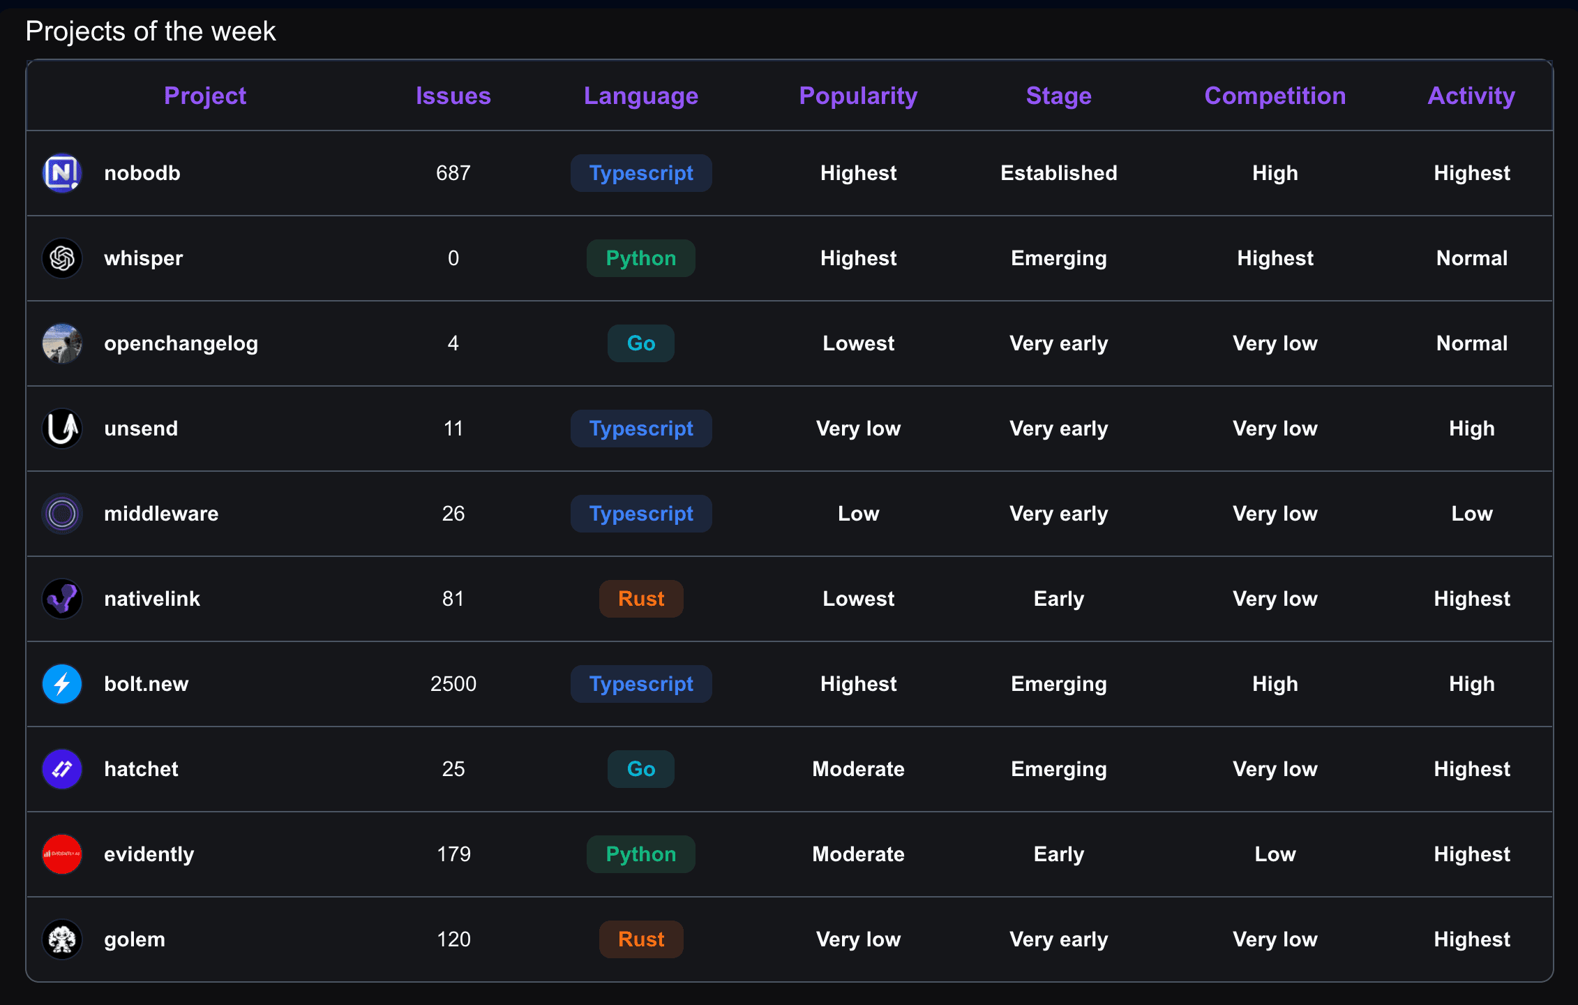Viewport: 1578px width, 1005px height.
Task: Click the Go tag in openchangelog row
Action: [641, 343]
